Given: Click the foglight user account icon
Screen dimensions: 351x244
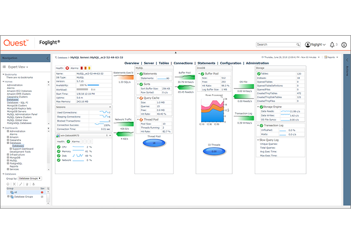Looking at the screenshot, I should coord(308,45).
